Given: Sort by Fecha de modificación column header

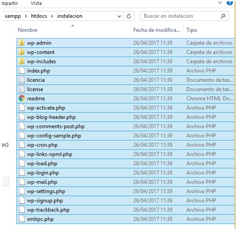Looking at the screenshot, I should click(x=157, y=30).
